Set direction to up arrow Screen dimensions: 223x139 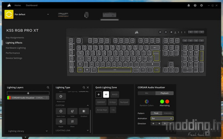click(165, 123)
